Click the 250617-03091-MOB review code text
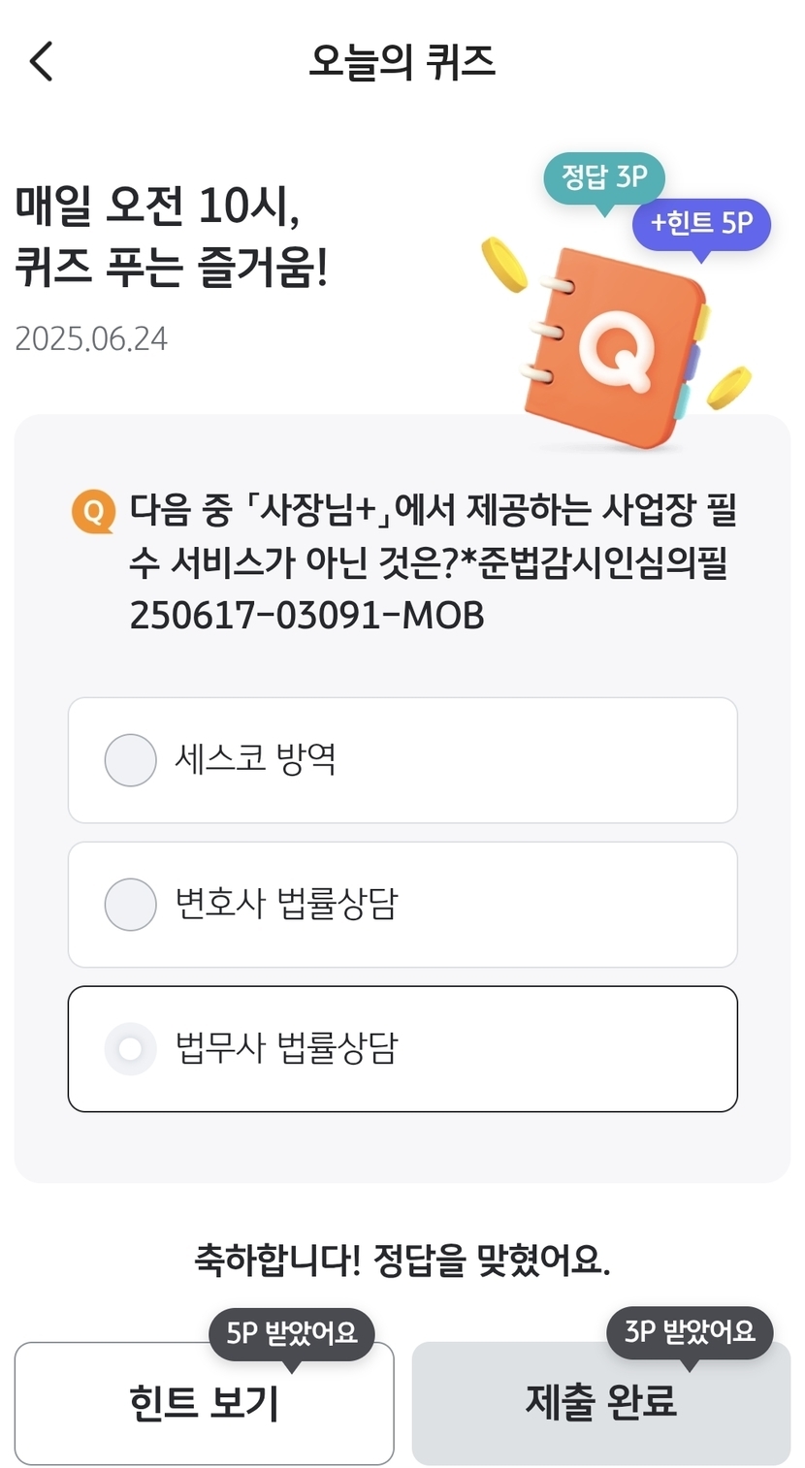 point(306,616)
